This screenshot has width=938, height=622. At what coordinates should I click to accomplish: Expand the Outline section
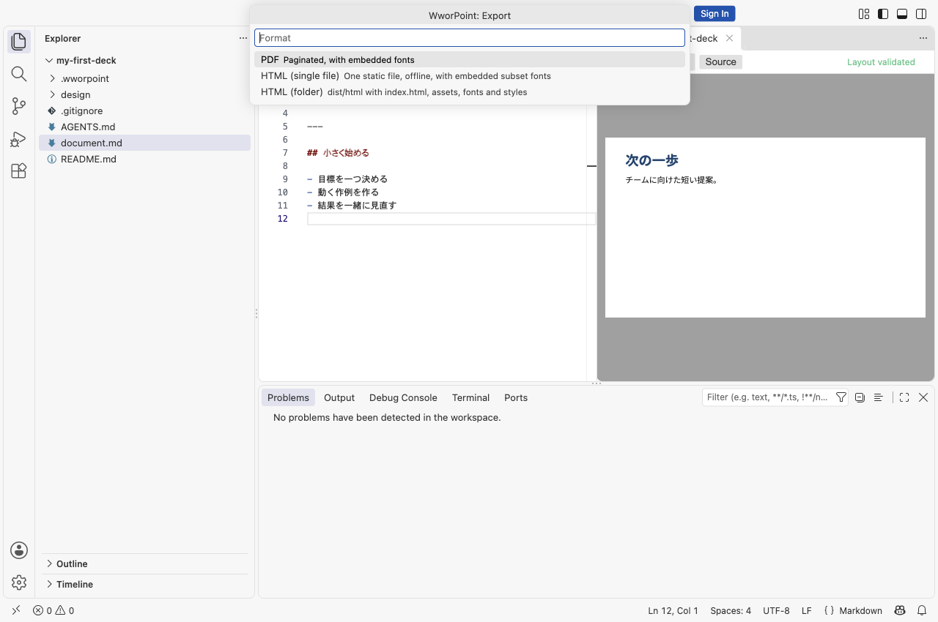(145, 563)
